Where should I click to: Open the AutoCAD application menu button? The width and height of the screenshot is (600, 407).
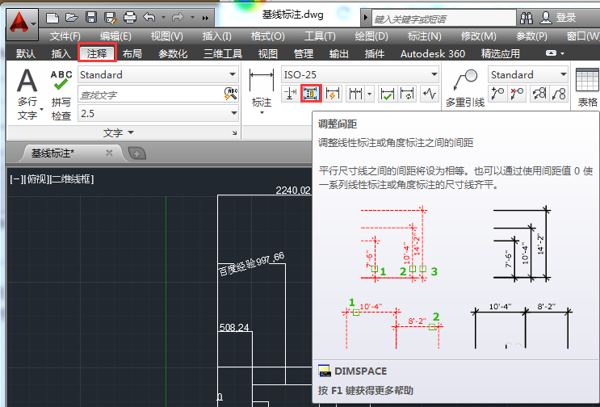point(22,23)
